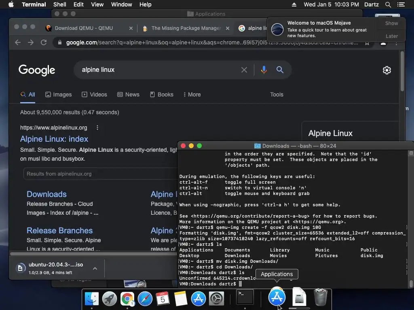
Task: Open Google quick settings gear
Action: (x=387, y=70)
